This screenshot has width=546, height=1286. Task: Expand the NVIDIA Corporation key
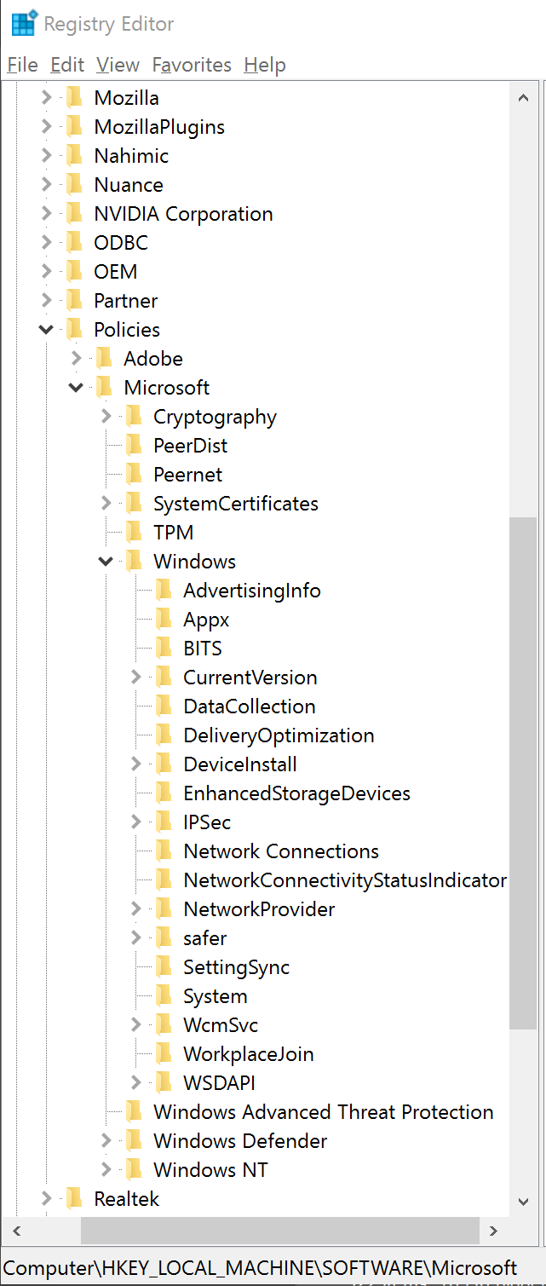pyautogui.click(x=47, y=214)
